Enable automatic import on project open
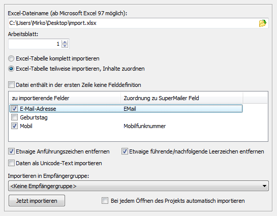 tap(105, 201)
